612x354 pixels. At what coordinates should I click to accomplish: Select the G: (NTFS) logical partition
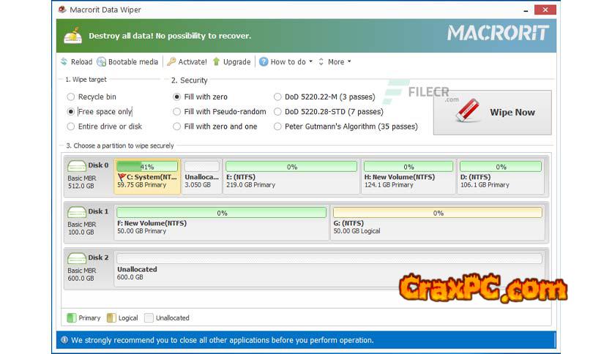pos(437,224)
